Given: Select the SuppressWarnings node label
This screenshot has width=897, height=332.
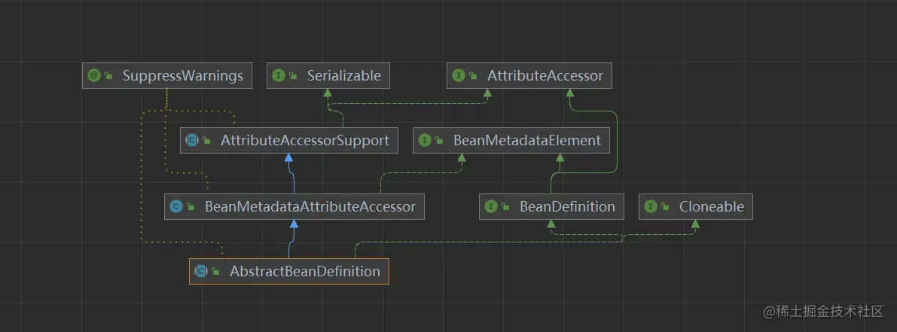Looking at the screenshot, I should (x=183, y=75).
